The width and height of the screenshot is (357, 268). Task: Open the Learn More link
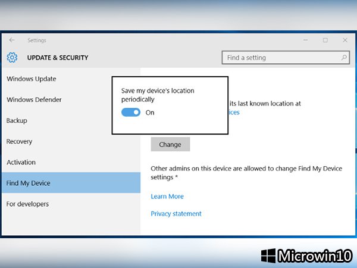pyautogui.click(x=167, y=197)
